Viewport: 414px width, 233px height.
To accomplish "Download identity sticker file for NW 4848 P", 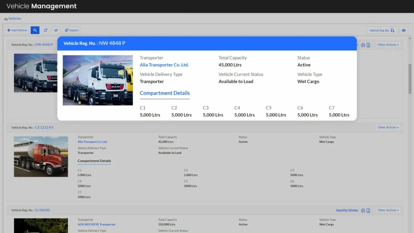I will click(368, 45).
